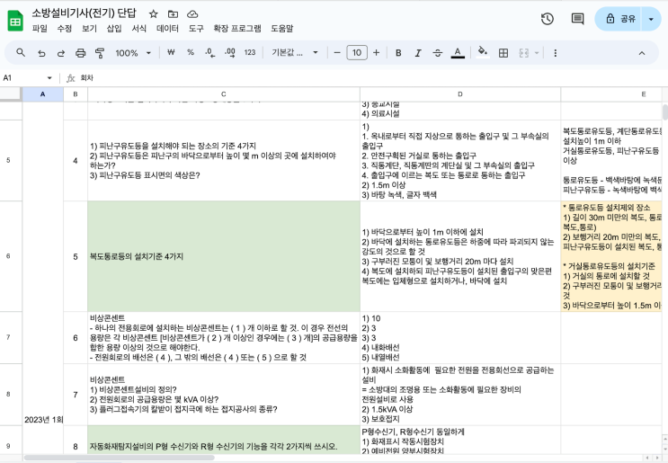668x463 pixels.
Task: Format as currency (₩)
Action: pyautogui.click(x=171, y=52)
